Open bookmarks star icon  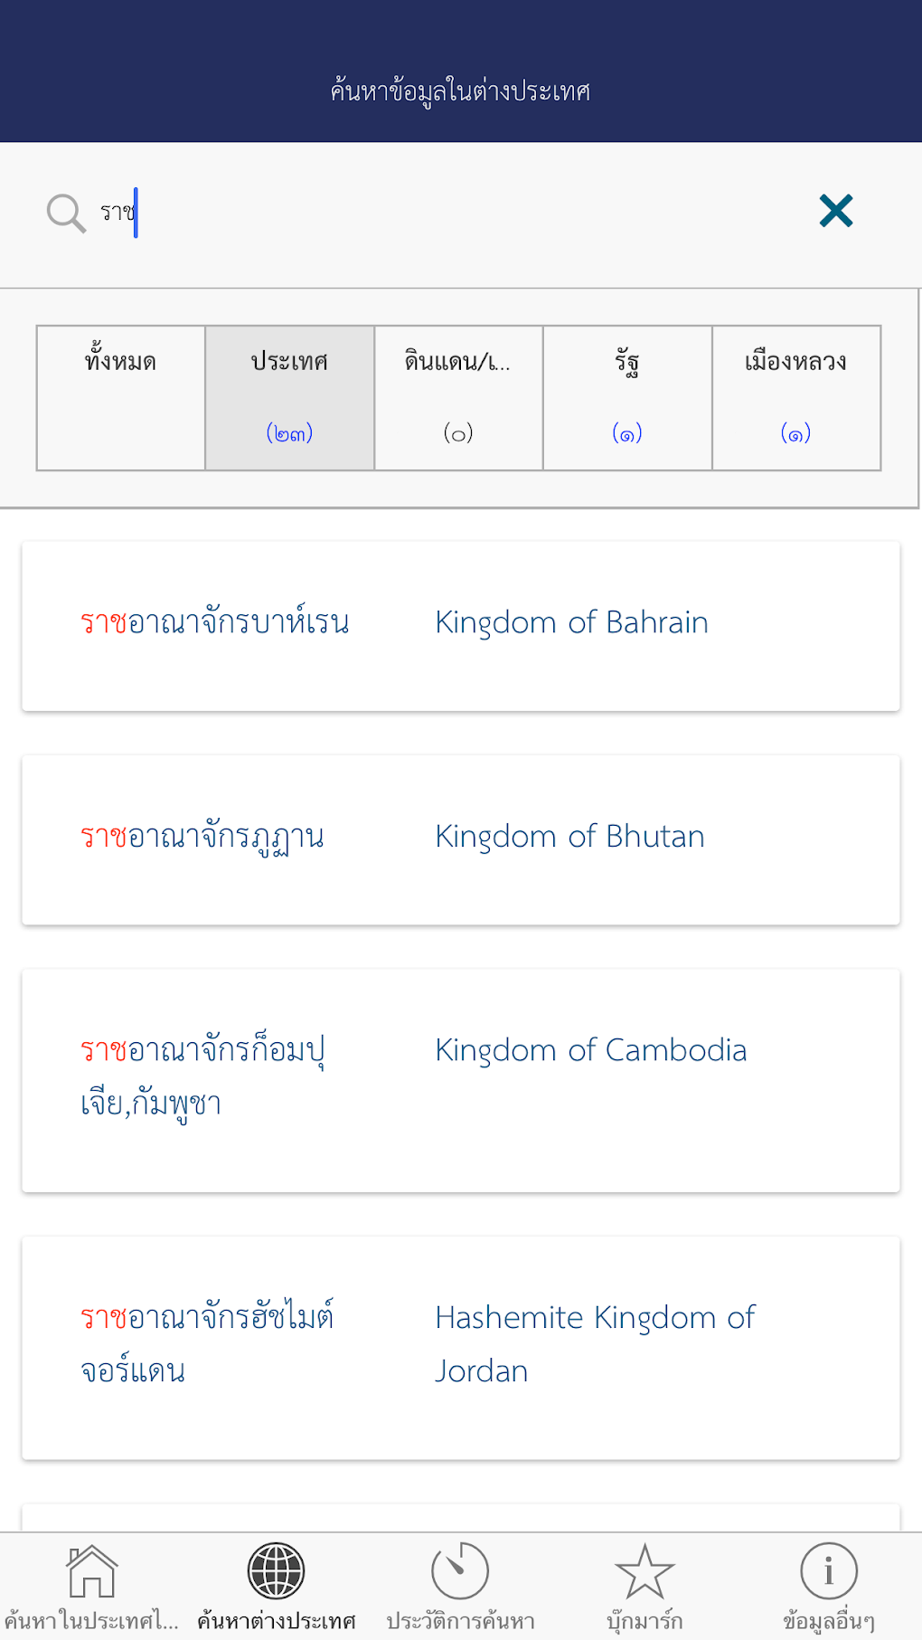(644, 1572)
